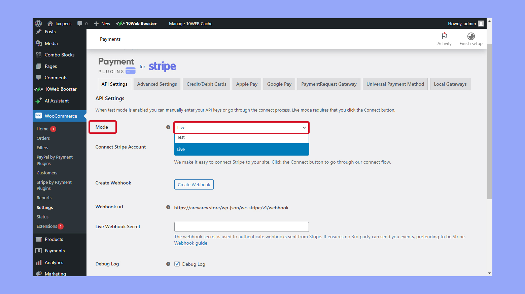Click the Finish setup icon
Screen dimensions: 525x294
[471, 36]
